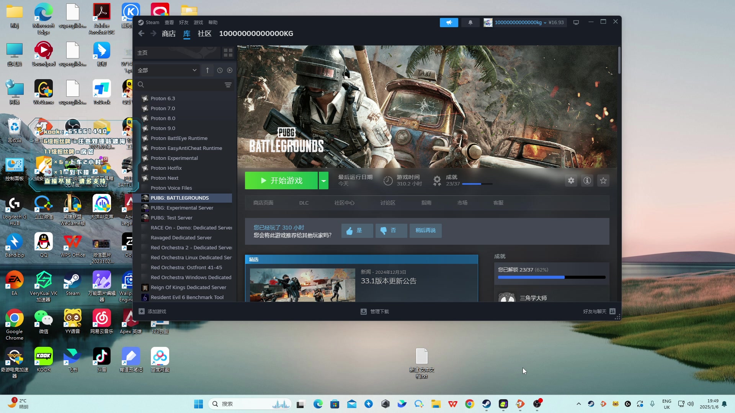
Task: Open the 查看 menu
Action: [x=169, y=23]
